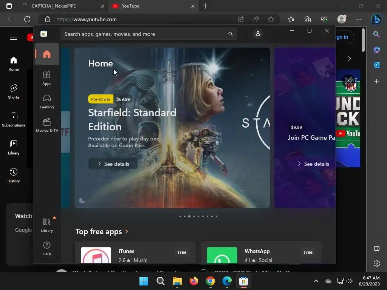Screen dimensions: 387x290
Task: Open the Edge sidebar search icon
Action: click(377, 34)
